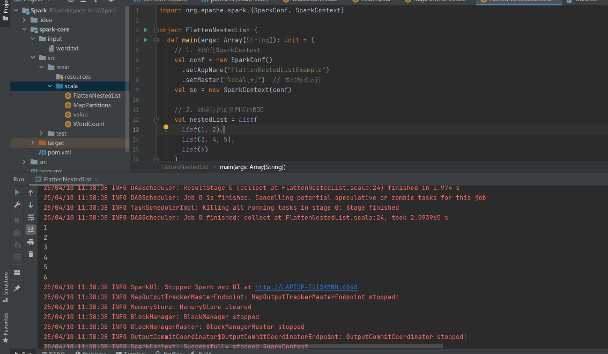Click the console output line showing 6
This screenshot has width=608, height=354.
pyautogui.click(x=46, y=277)
